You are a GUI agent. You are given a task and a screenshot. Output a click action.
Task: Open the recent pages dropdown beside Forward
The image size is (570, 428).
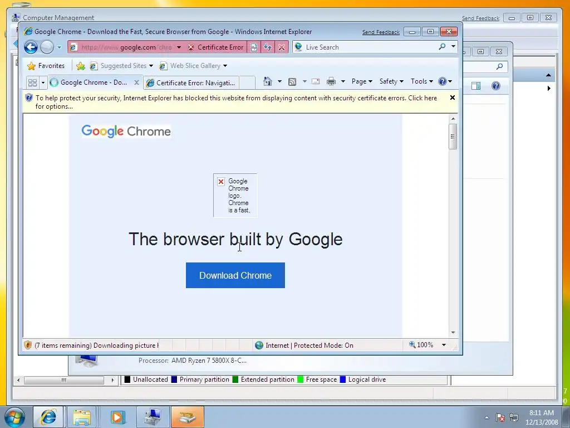[59, 47]
